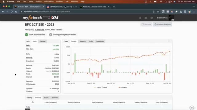
Task: Select the Periods tab
Action: click(x=38, y=98)
